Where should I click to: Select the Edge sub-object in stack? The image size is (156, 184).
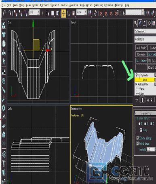coord(141,94)
